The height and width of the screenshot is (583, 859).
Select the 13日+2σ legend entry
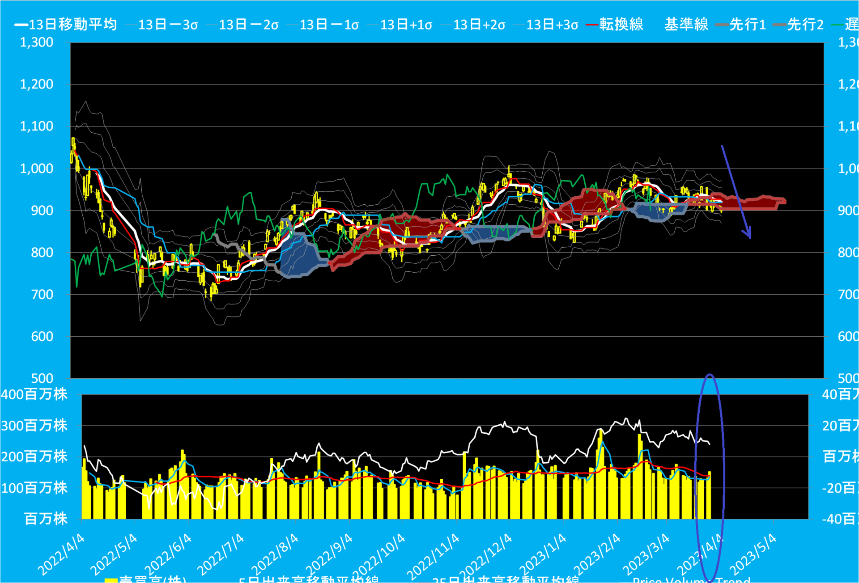pos(473,25)
